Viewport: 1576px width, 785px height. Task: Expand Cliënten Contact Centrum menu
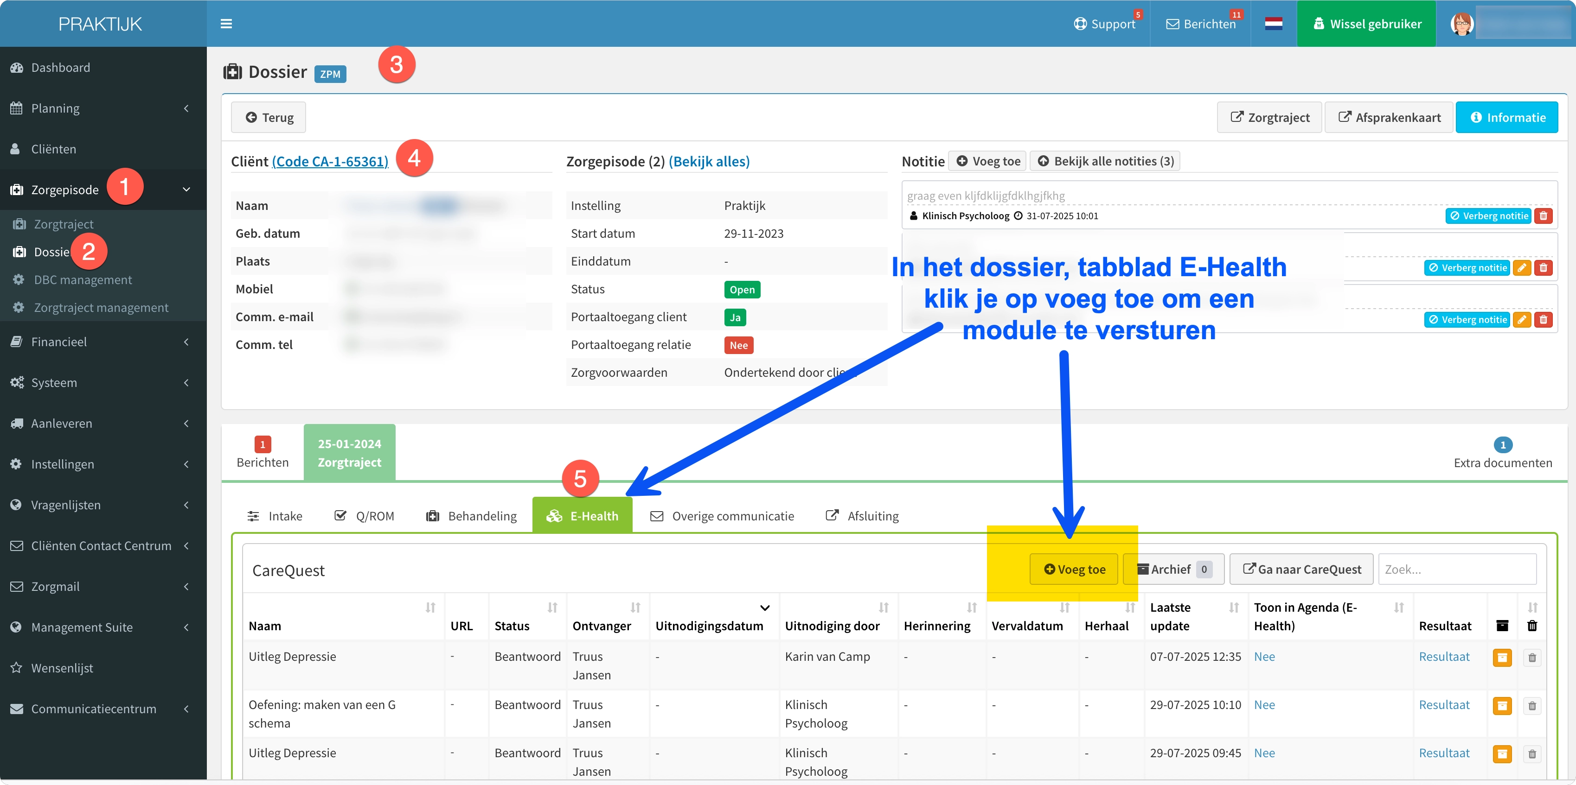103,545
